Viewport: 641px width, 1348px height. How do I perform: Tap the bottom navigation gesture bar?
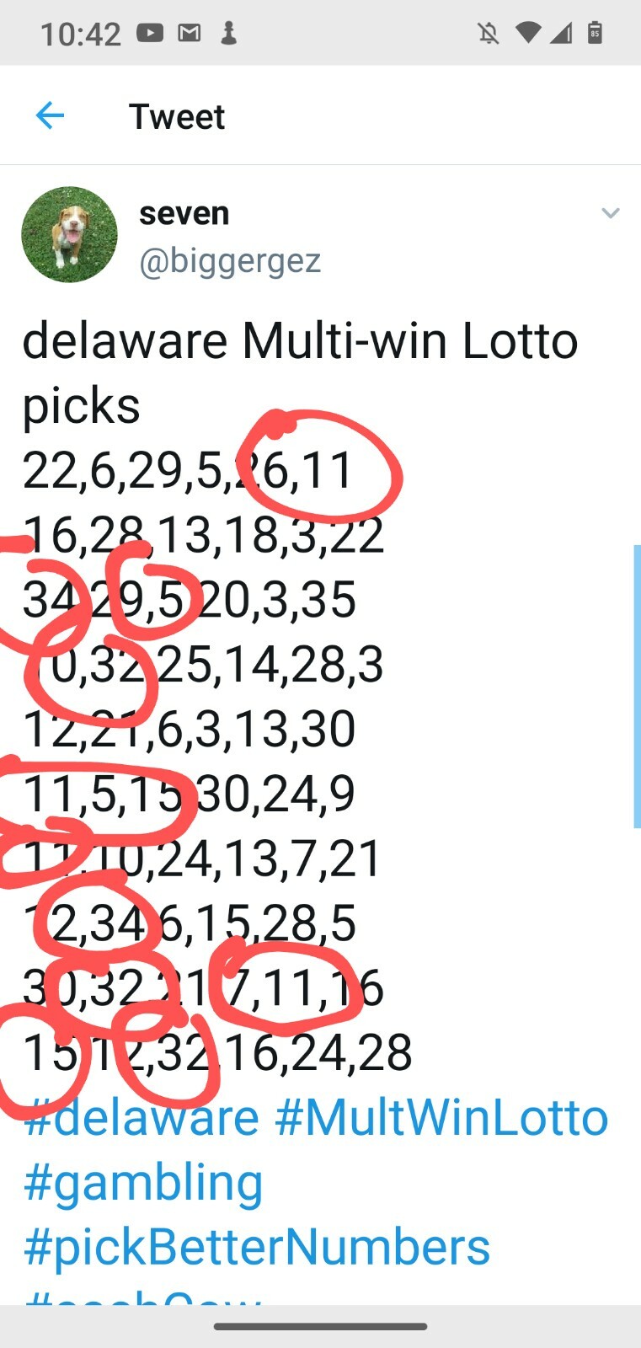pos(320,1326)
